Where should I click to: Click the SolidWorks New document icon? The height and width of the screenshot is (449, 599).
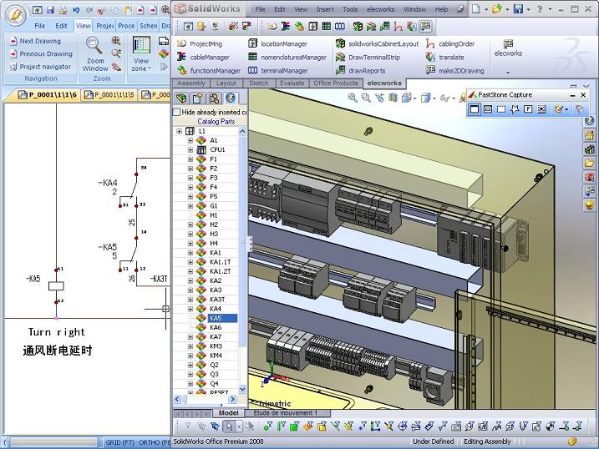[475, 9]
